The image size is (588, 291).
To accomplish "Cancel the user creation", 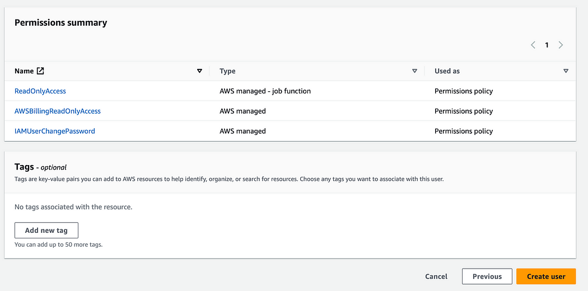I will [436, 276].
